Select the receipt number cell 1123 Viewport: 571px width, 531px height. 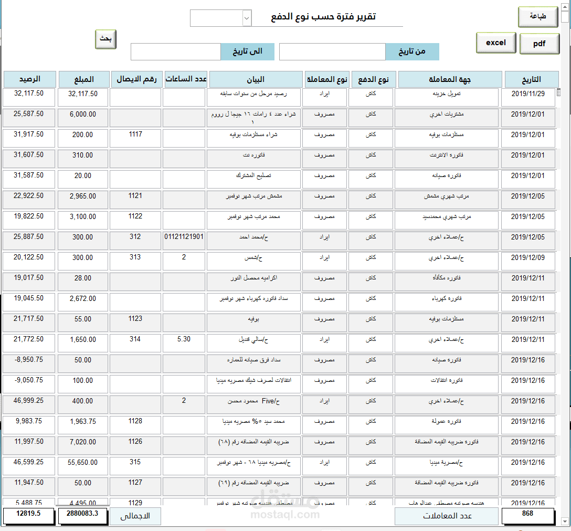point(135,322)
